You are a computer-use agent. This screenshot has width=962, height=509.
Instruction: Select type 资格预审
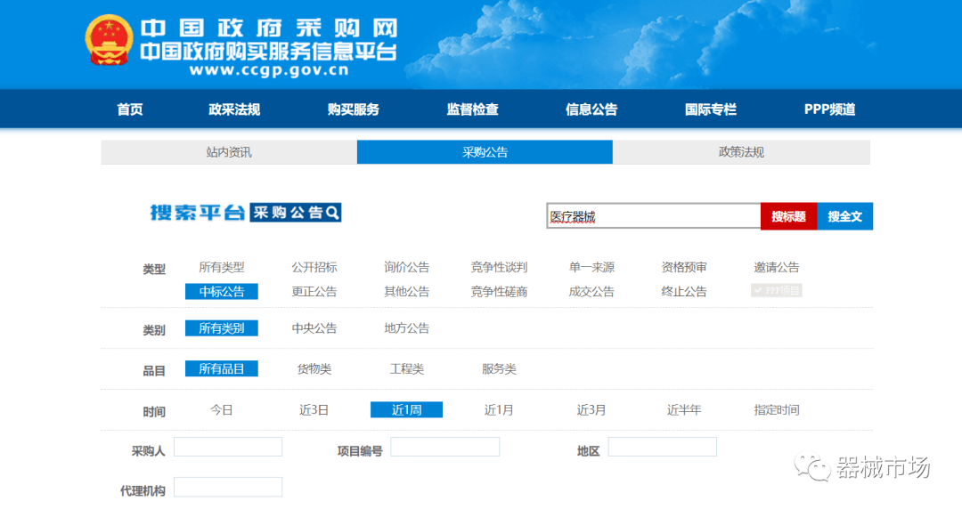pyautogui.click(x=684, y=267)
